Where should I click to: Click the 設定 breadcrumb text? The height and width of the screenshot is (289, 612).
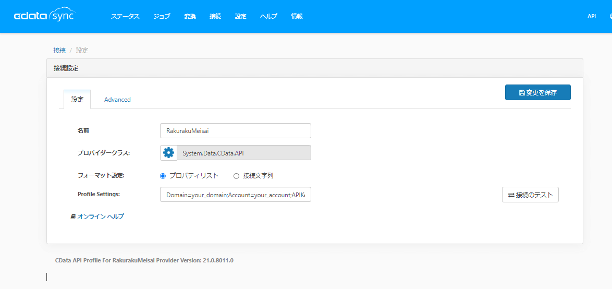click(x=82, y=51)
